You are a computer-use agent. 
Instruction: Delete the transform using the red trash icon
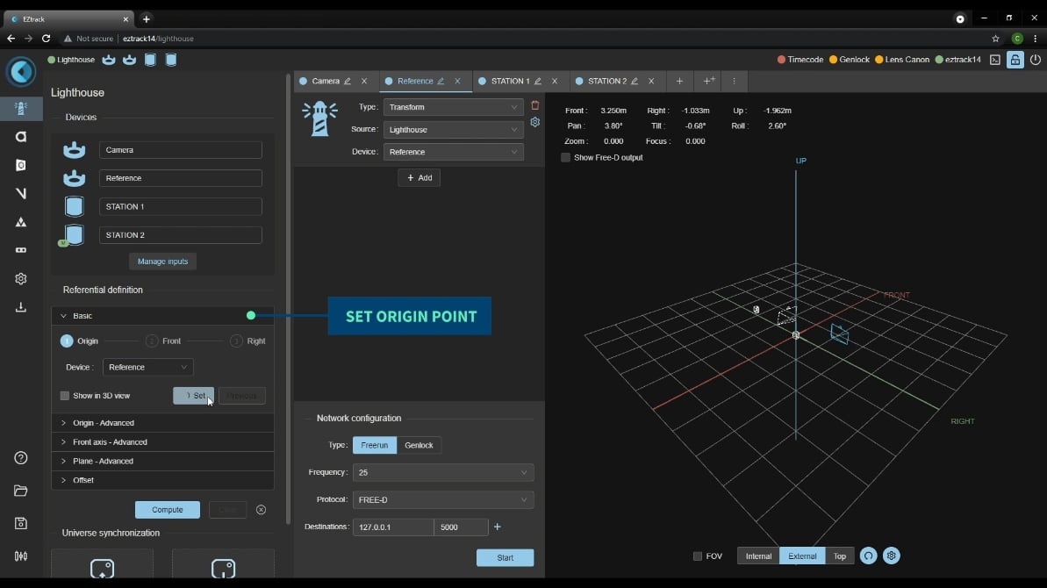(x=535, y=106)
